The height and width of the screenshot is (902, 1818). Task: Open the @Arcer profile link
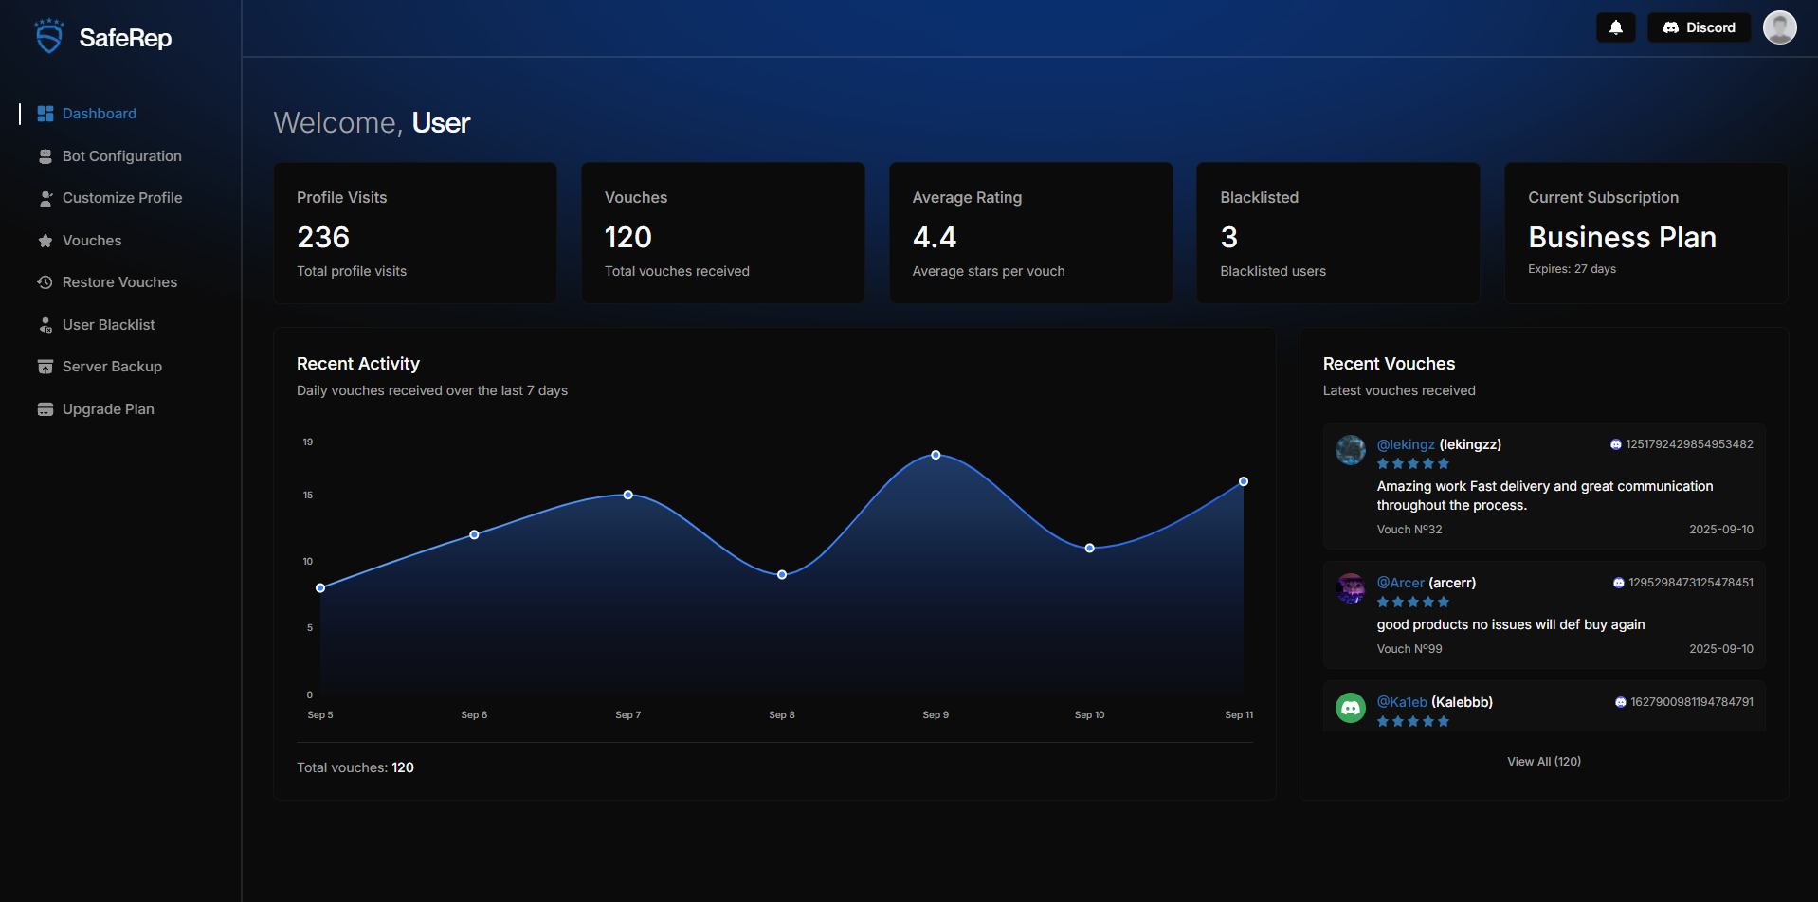click(x=1401, y=583)
